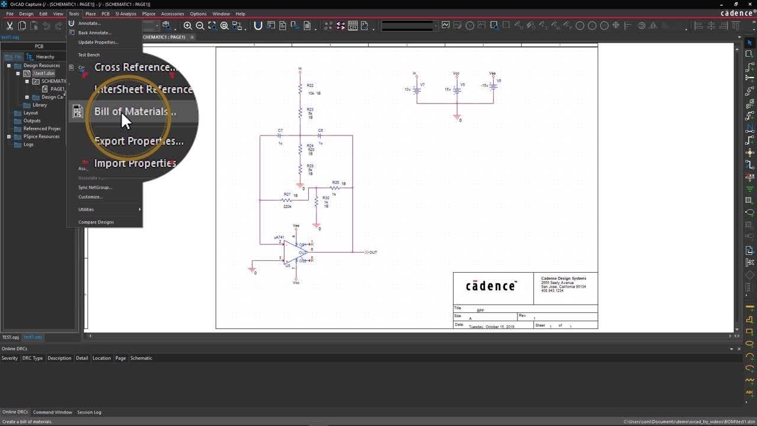Click the Align Left icon in toolbar
757x426 pixels.
coord(698,25)
